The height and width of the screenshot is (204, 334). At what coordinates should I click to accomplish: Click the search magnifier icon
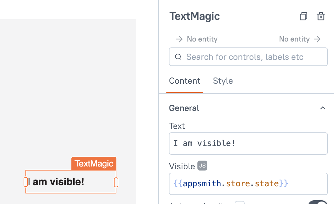tap(178, 57)
